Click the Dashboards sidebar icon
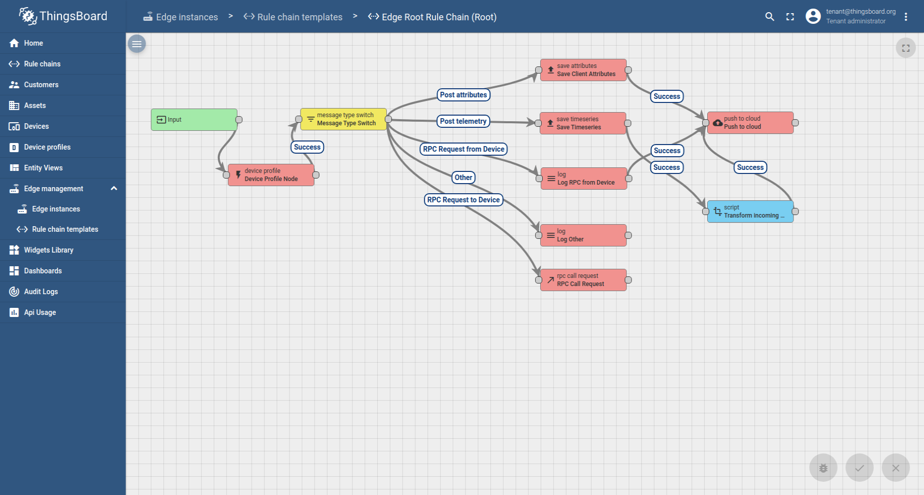The image size is (924, 495). (x=14, y=271)
